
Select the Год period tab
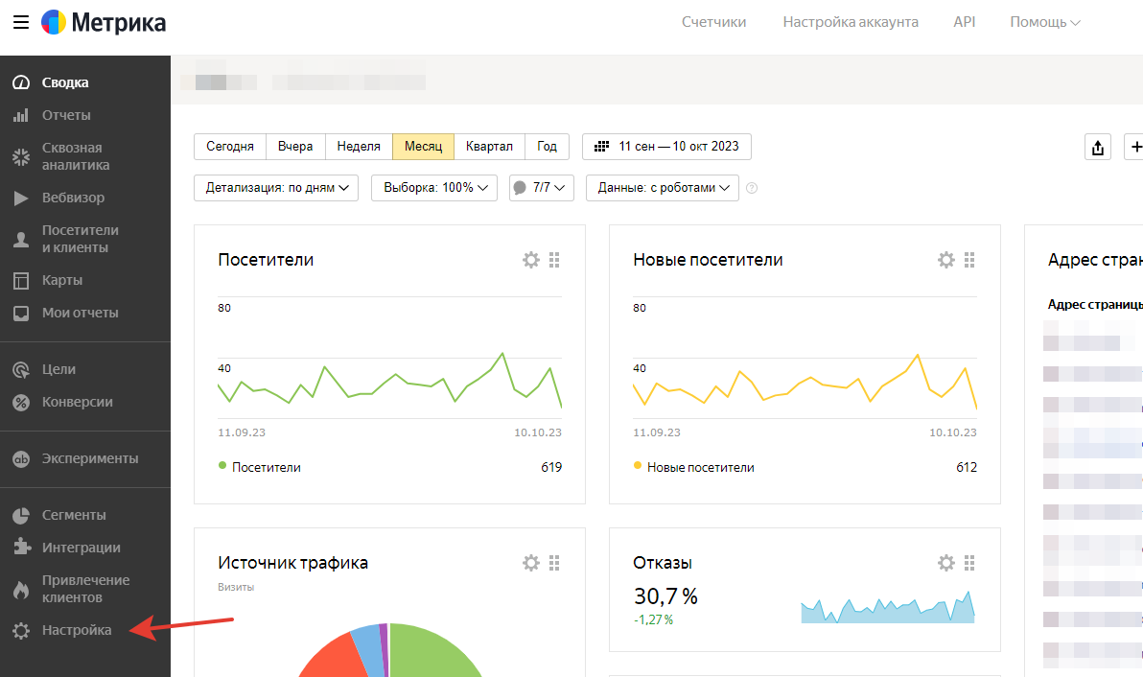click(x=548, y=147)
